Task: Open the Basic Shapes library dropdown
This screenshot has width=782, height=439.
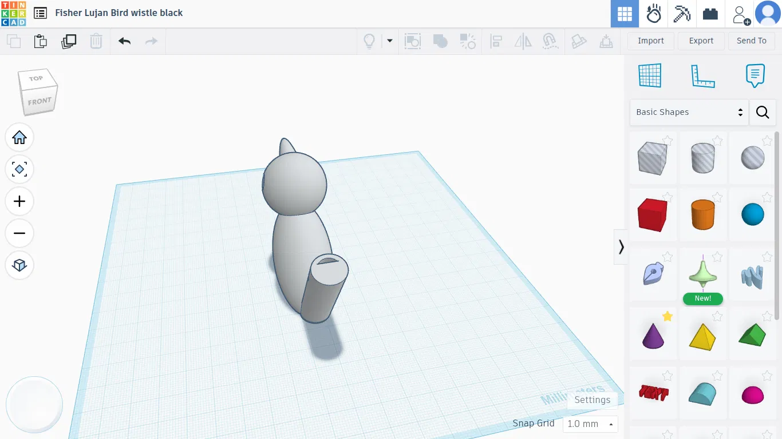Action: [x=689, y=112]
